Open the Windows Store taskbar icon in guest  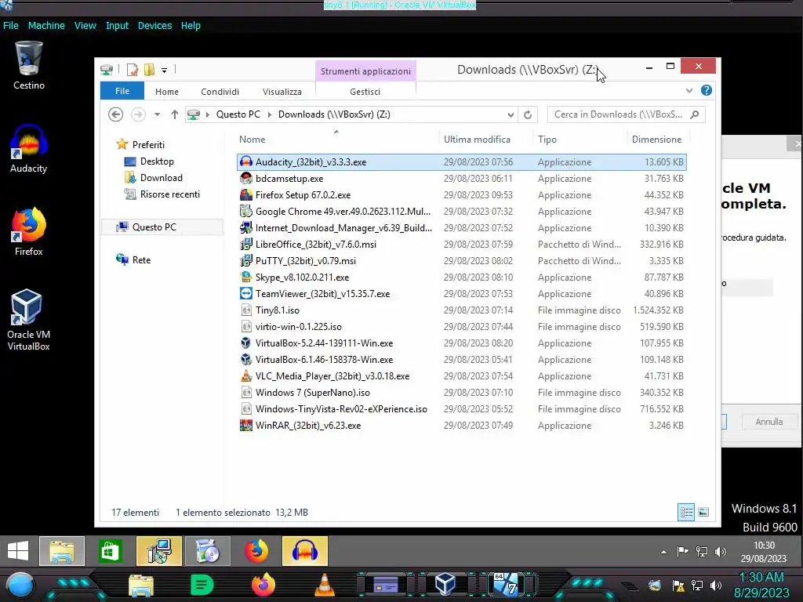pos(110,551)
